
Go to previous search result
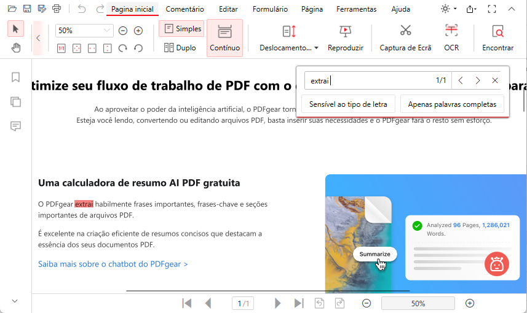point(461,80)
